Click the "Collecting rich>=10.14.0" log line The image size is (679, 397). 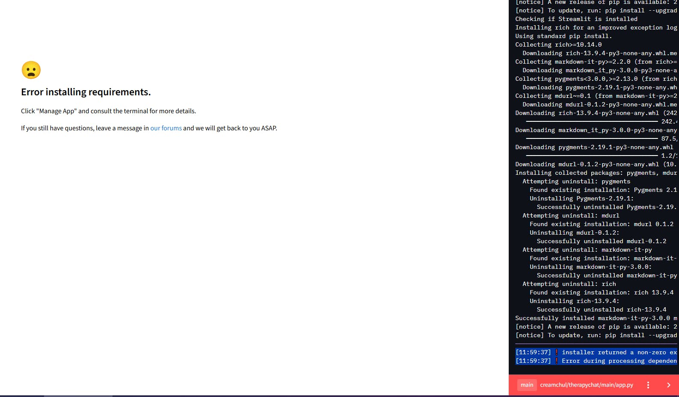point(558,45)
